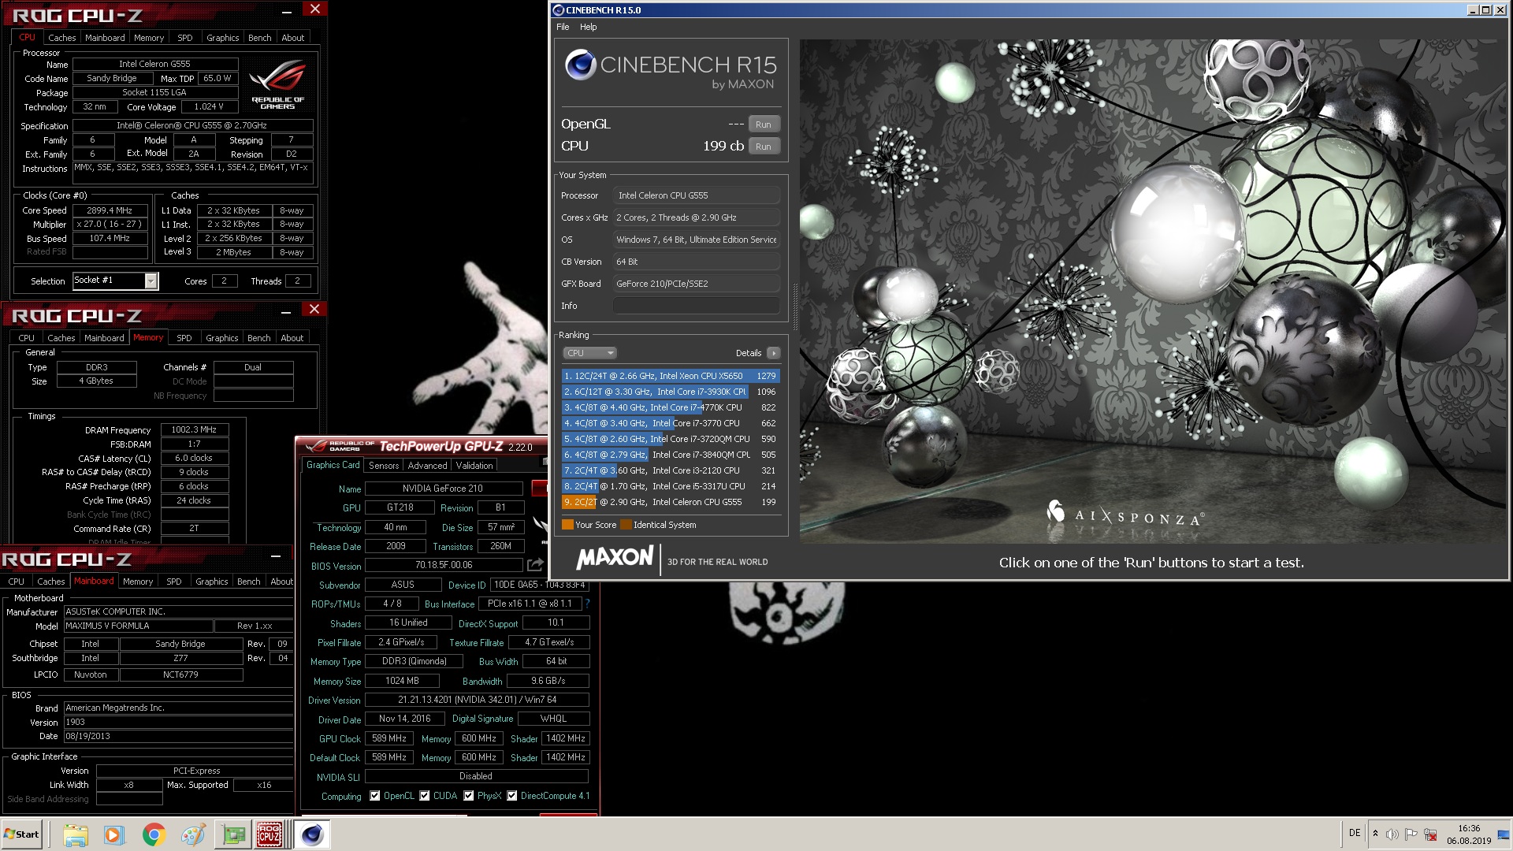
Task: Open SPD tab in CPU-Z Memory window
Action: tap(184, 338)
